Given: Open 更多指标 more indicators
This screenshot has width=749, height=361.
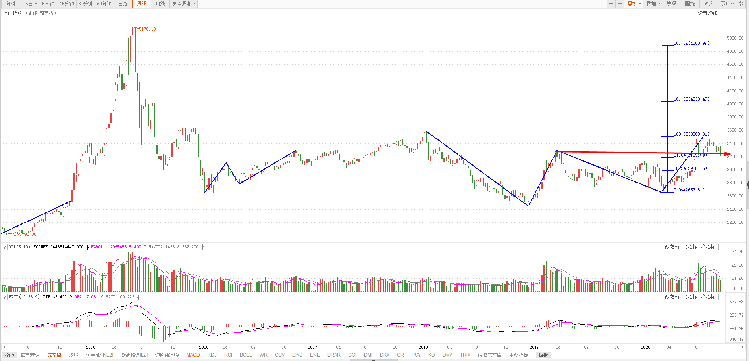Looking at the screenshot, I should point(518,355).
